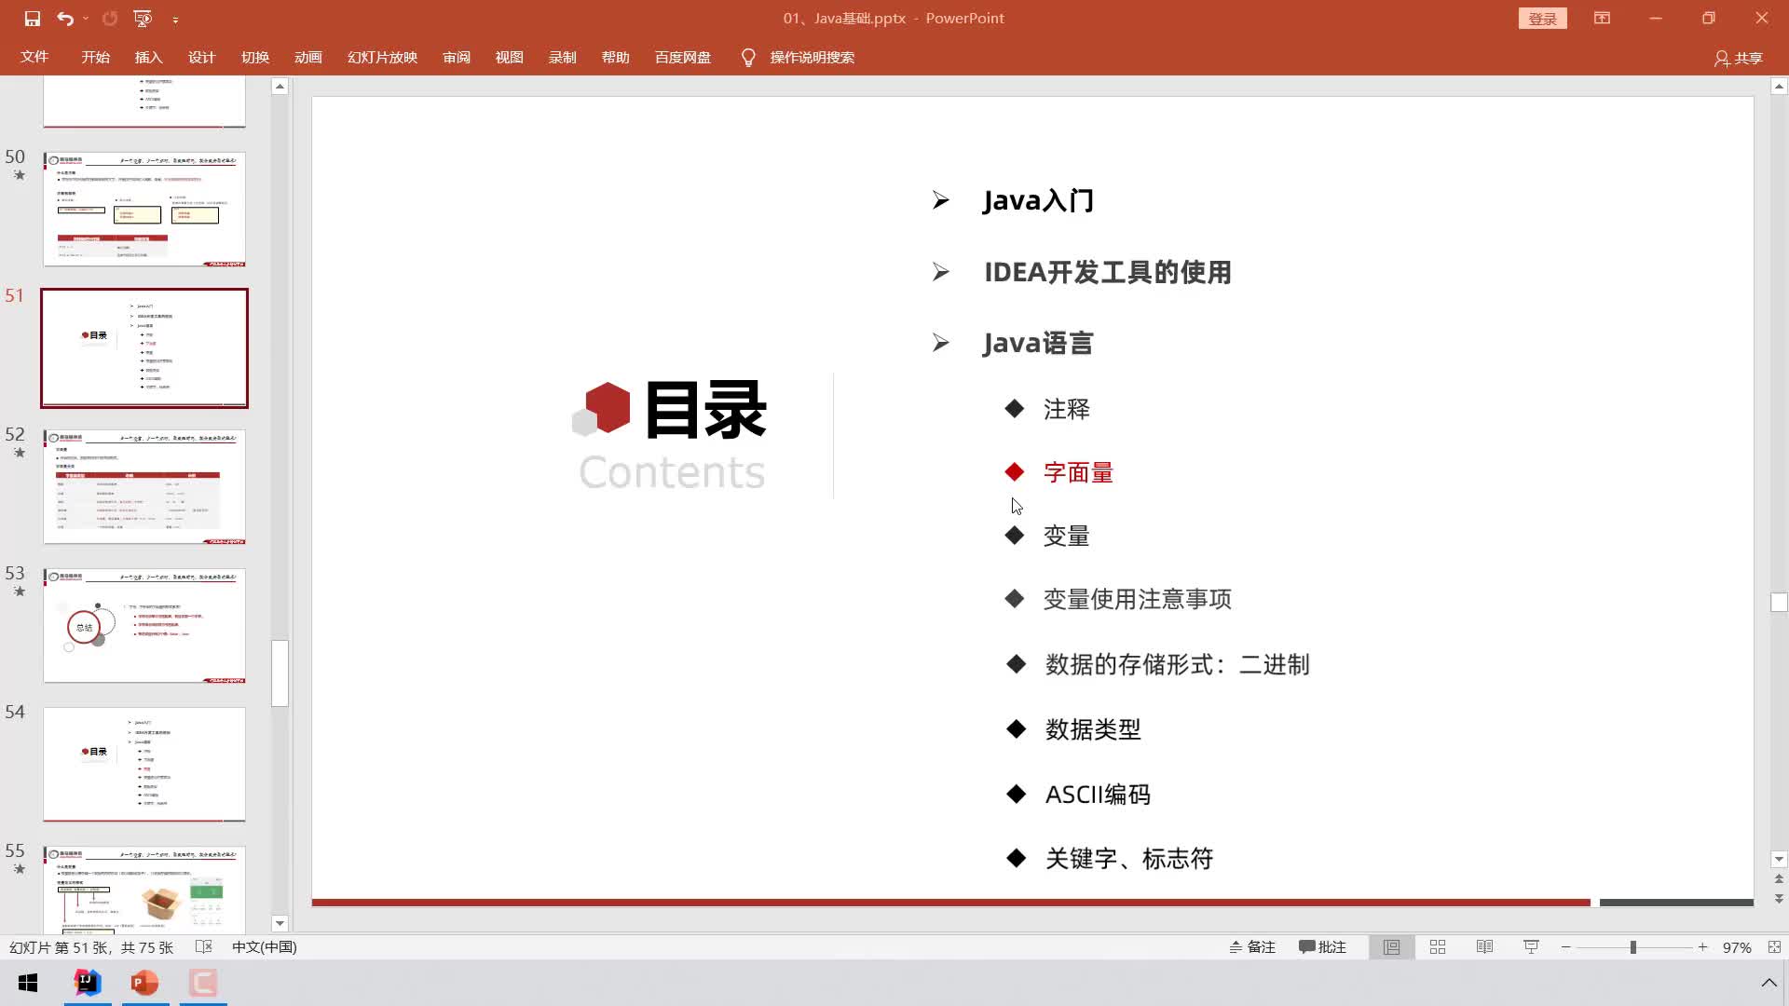Click the Undo action icon
This screenshot has width=1789, height=1006.
pos(64,17)
